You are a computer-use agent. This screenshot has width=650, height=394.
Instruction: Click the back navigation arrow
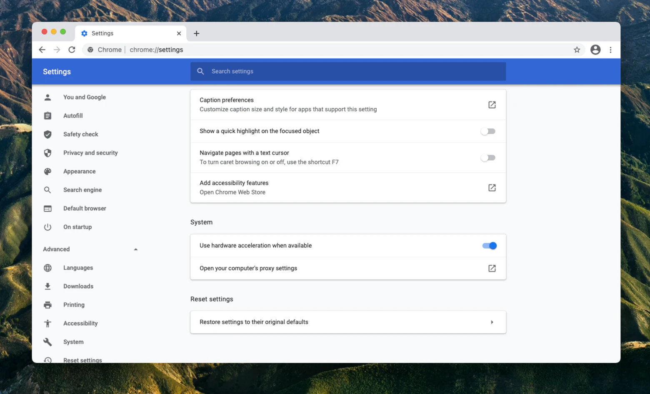[42, 50]
